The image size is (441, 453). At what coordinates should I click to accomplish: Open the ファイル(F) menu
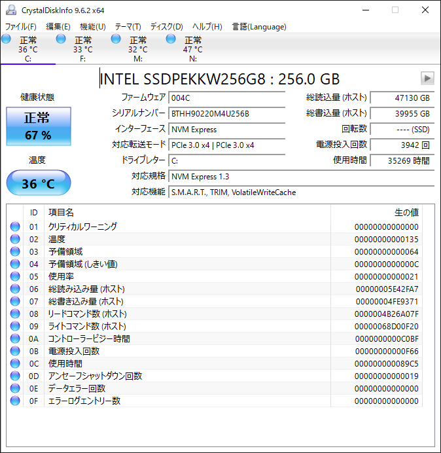tap(21, 27)
